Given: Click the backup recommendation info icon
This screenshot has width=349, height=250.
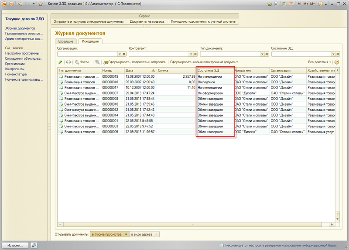Looking at the screenshot, I should [x=222, y=245].
